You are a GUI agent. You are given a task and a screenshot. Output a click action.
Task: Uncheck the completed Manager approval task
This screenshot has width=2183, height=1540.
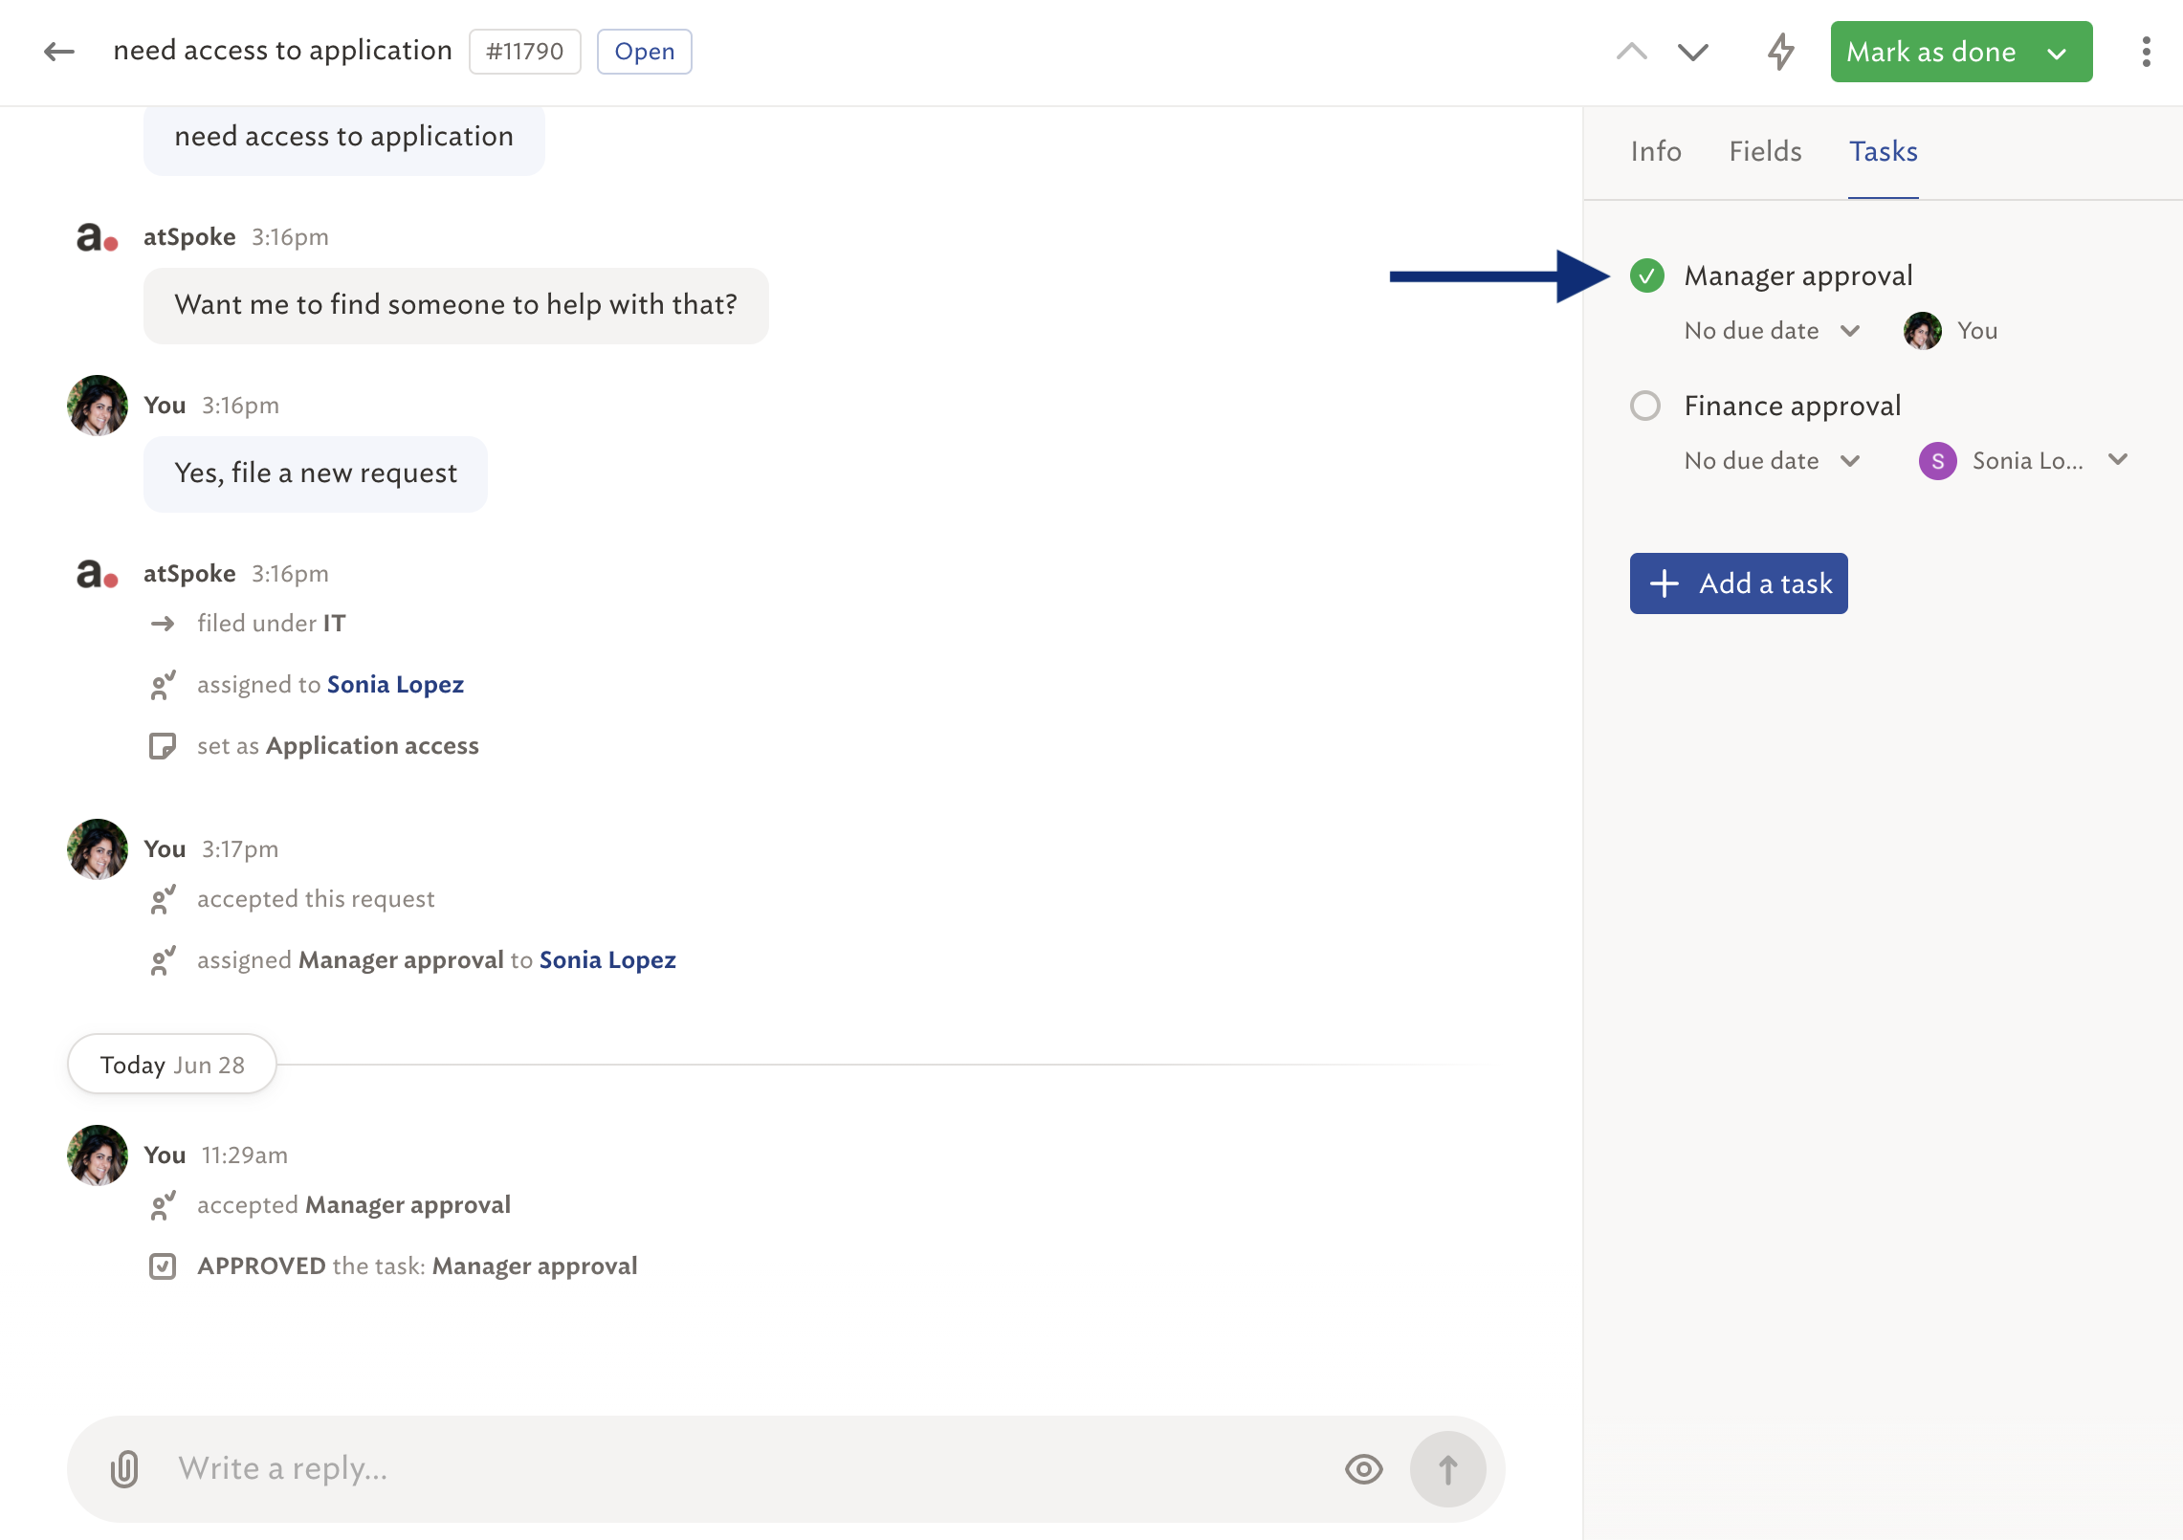(1647, 275)
